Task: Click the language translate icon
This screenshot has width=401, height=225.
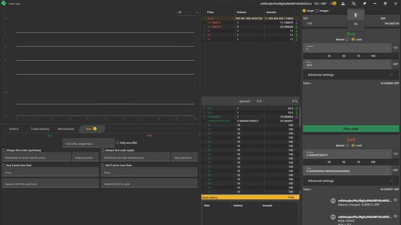Action: point(353,4)
